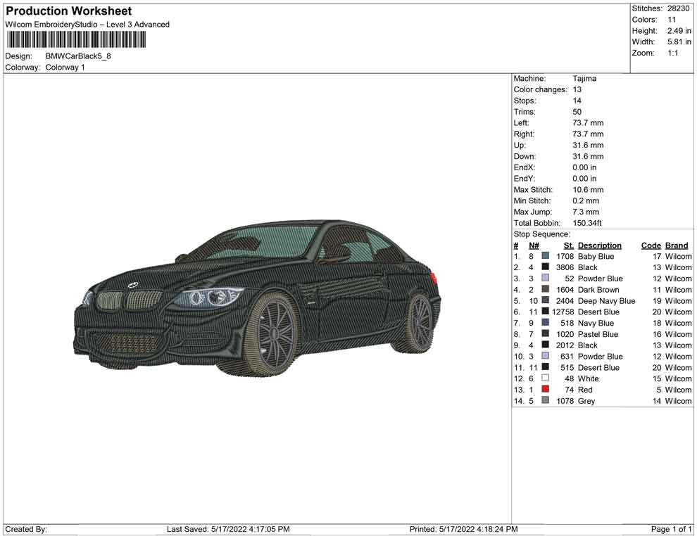
Task: Select the Red color swatch in stop 13
Action: point(546,390)
